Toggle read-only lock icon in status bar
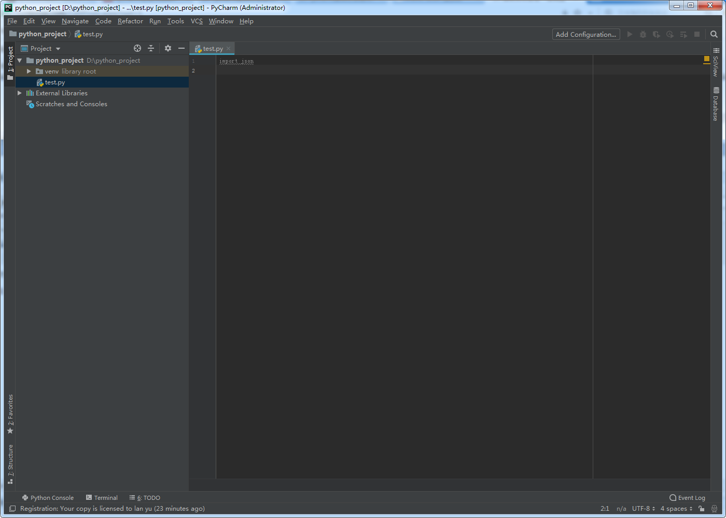This screenshot has width=726, height=518. coord(702,509)
